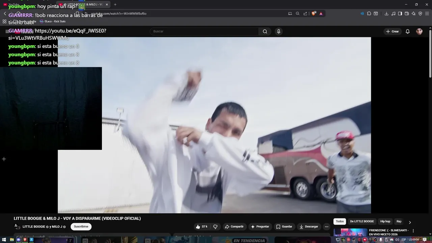432x243 pixels.
Task: Open the browser downloads icon
Action: [386, 13]
